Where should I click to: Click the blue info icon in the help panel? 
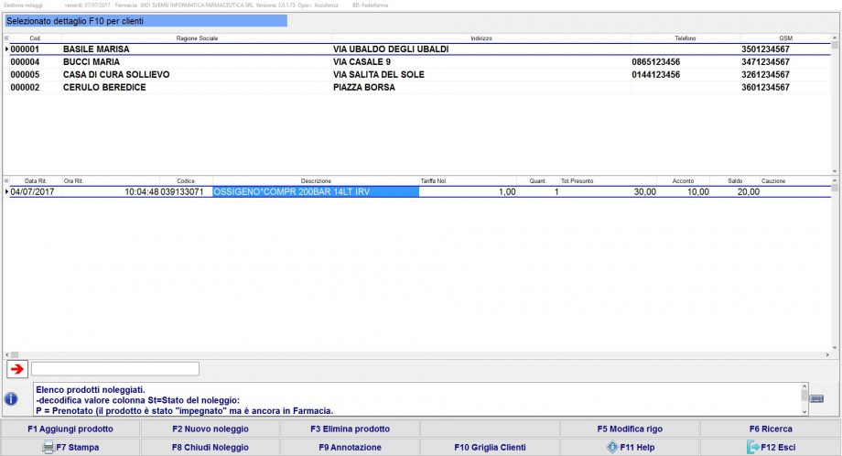tap(11, 399)
